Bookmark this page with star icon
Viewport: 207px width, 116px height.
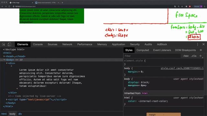tap(182, 6)
